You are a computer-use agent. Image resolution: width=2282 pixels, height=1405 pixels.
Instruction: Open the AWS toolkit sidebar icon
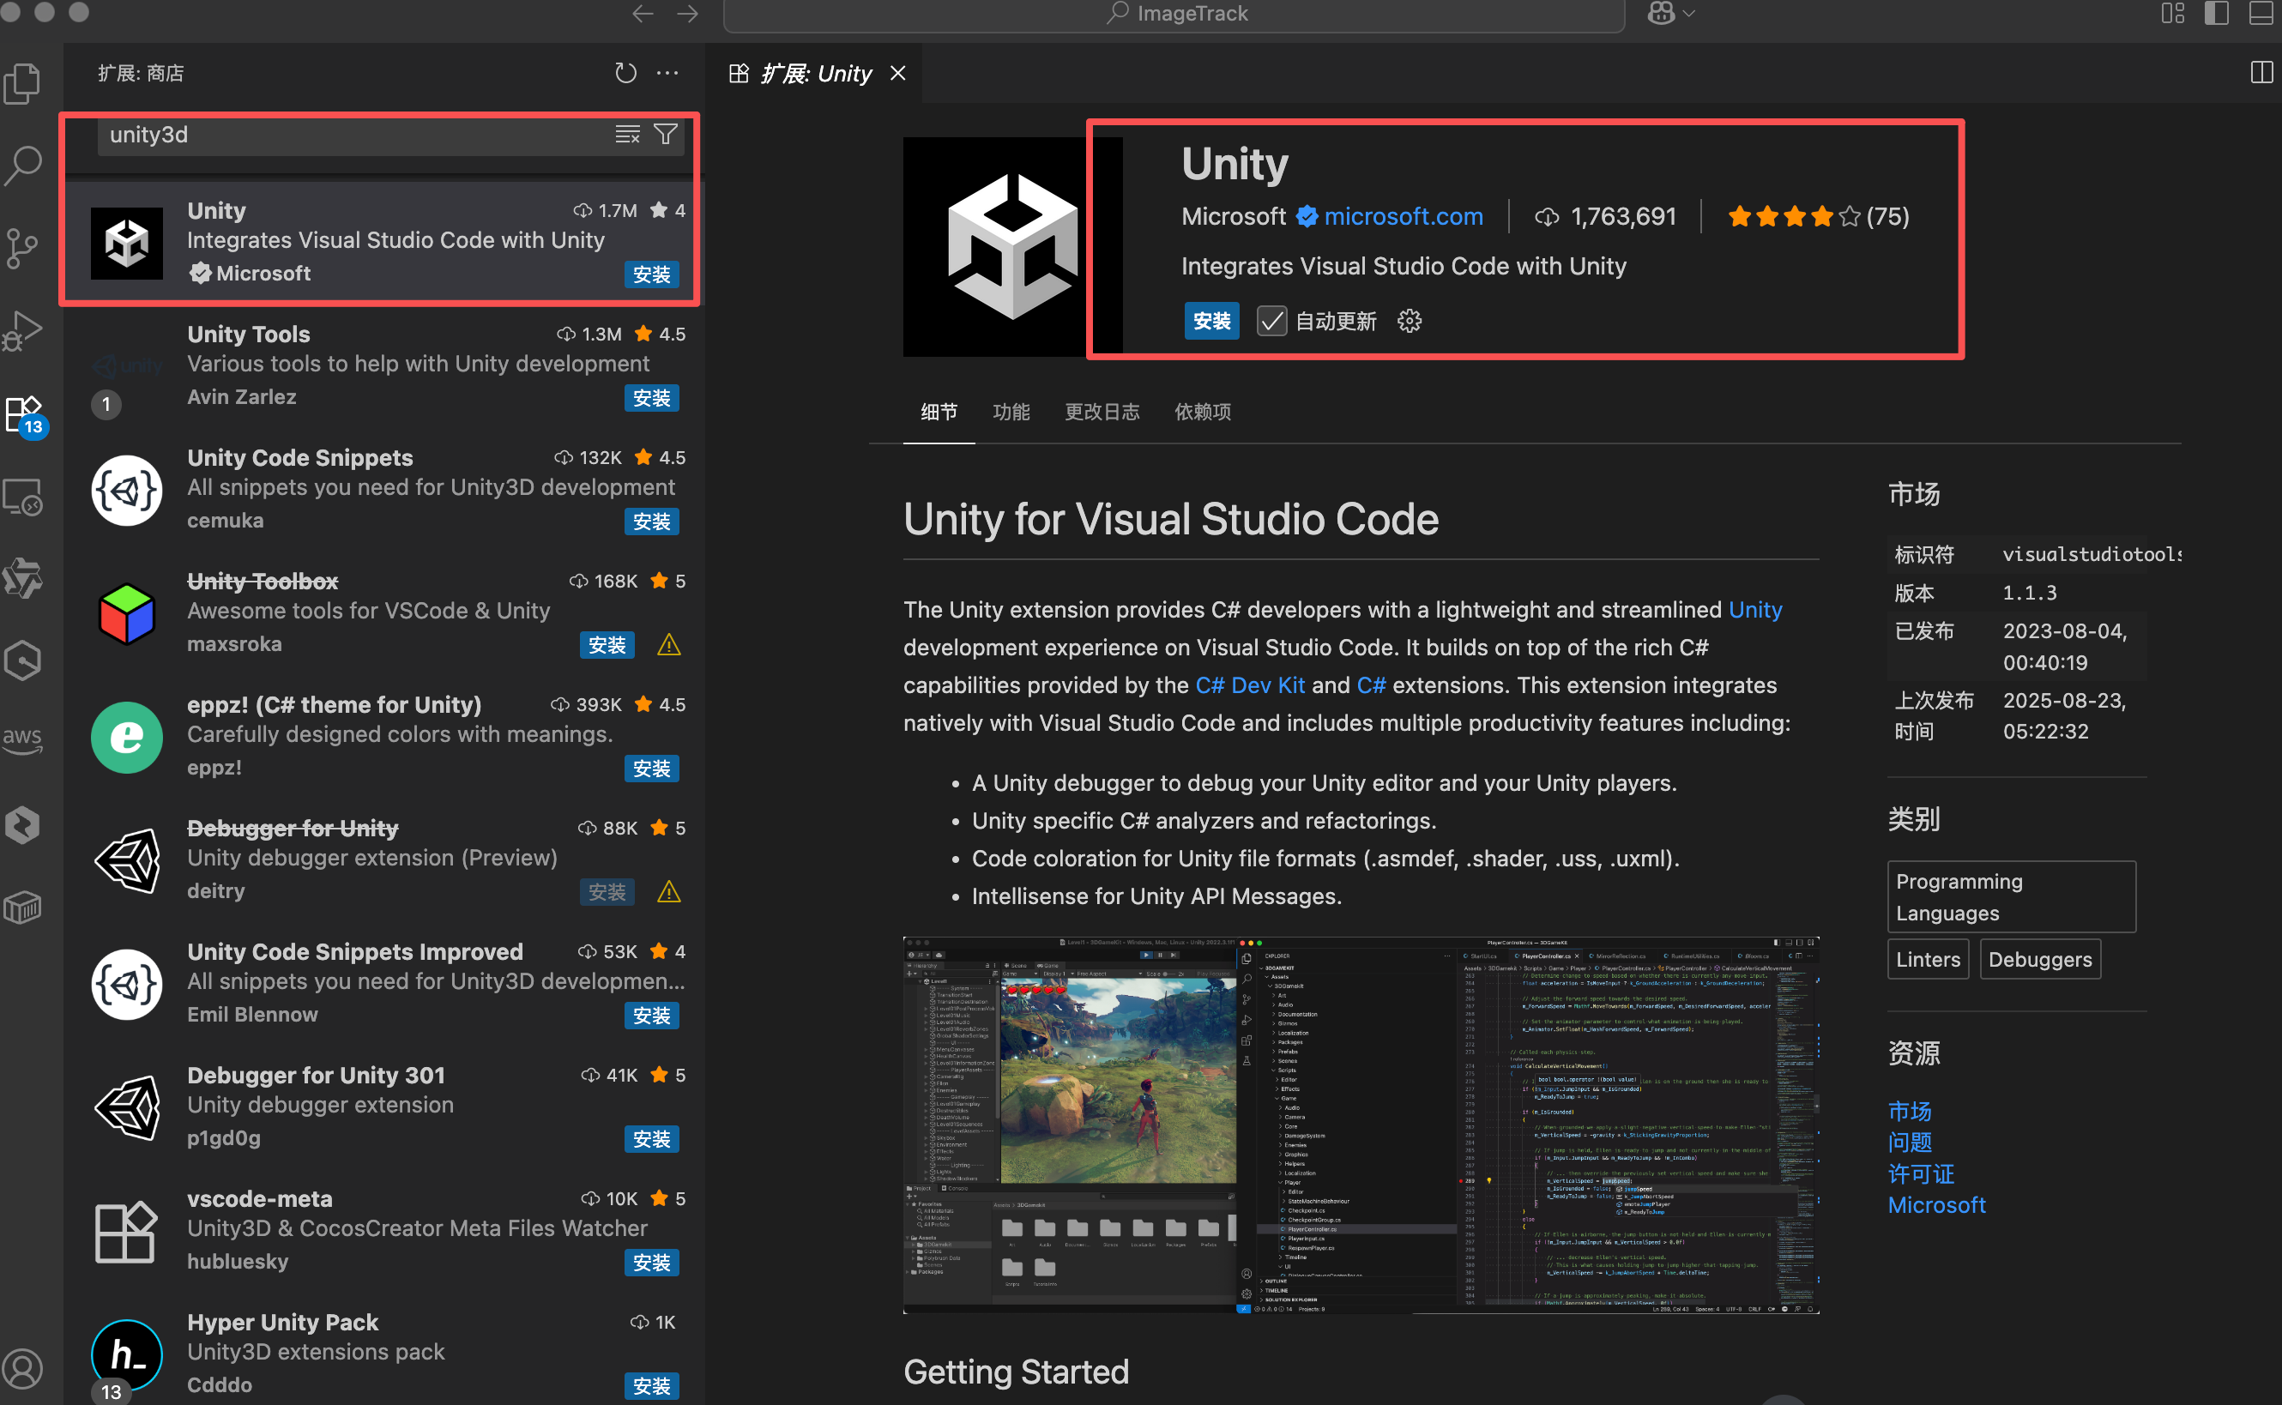coord(23,740)
